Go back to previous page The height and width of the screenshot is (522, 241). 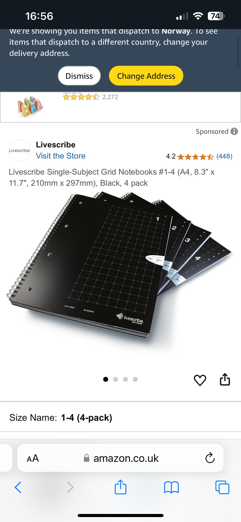pos(18,487)
